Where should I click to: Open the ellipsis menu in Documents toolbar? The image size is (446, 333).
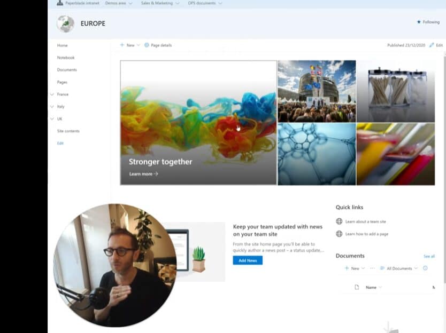372,268
